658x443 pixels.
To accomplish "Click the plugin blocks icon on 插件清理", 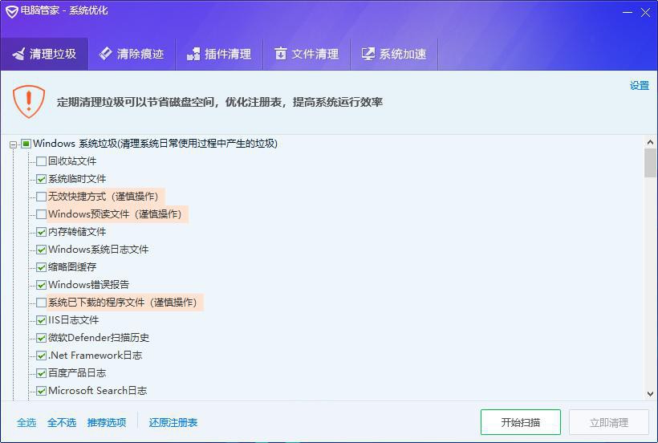I will tap(193, 54).
